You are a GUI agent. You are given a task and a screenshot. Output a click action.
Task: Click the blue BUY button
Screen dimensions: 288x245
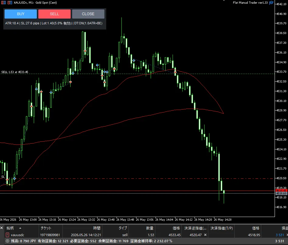click(21, 14)
